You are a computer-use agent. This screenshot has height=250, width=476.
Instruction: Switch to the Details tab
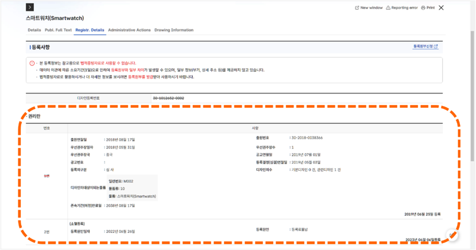pyautogui.click(x=34, y=30)
